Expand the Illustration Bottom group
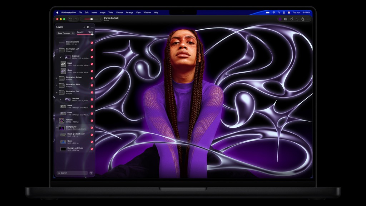 tap(56, 78)
